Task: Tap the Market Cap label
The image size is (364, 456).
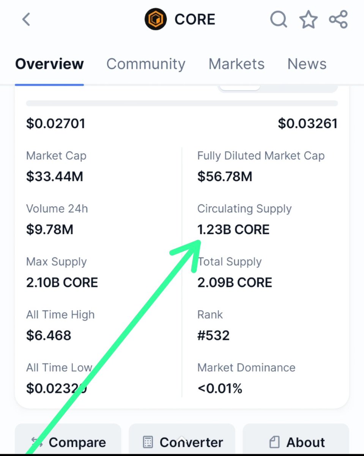Action: 56,156
